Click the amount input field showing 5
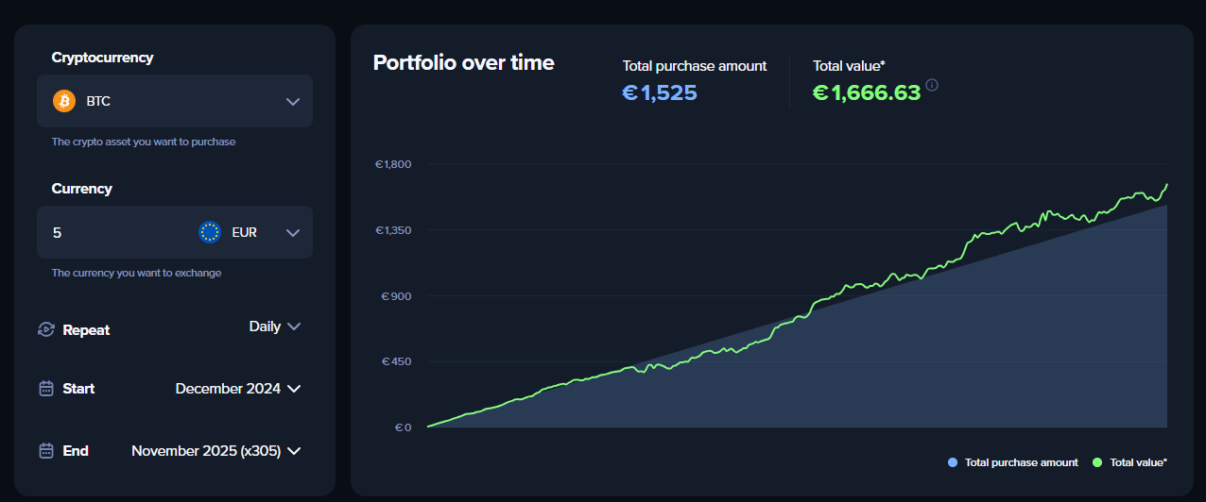 [113, 232]
